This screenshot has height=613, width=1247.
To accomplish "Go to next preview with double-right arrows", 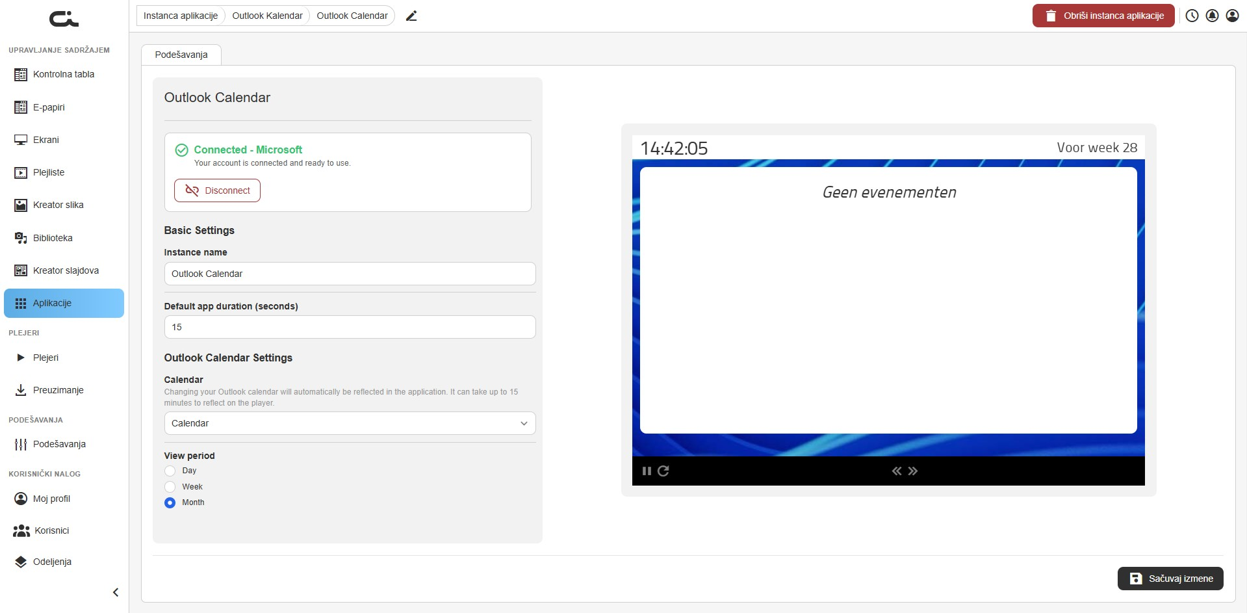I will point(913,471).
